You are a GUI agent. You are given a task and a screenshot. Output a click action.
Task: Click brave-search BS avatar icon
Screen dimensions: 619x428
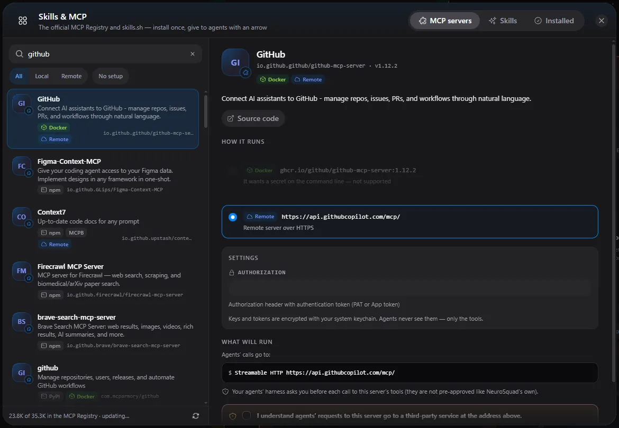coord(22,322)
